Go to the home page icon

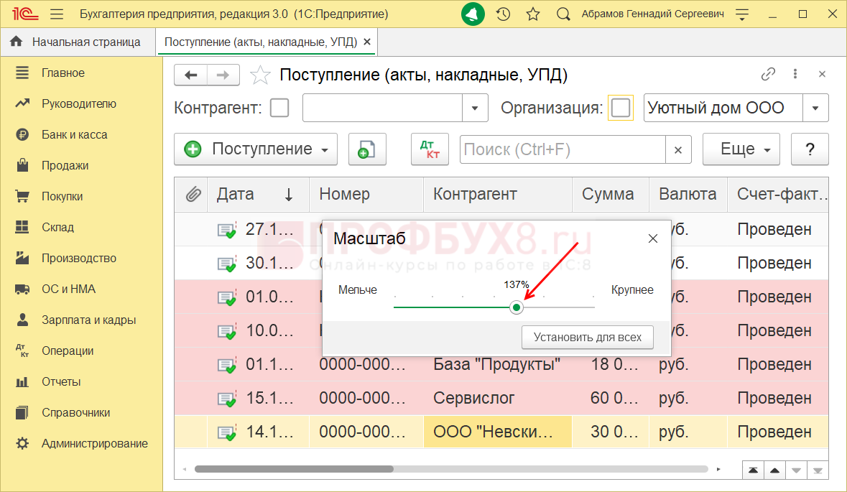(x=17, y=42)
